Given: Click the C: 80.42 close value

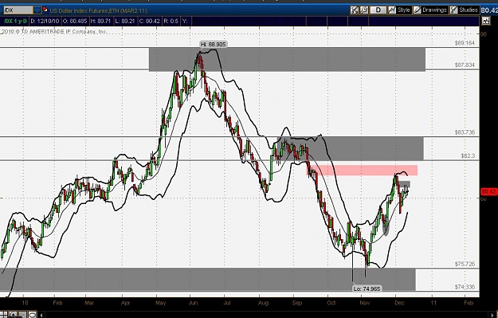Looking at the screenshot, I should click(149, 22).
